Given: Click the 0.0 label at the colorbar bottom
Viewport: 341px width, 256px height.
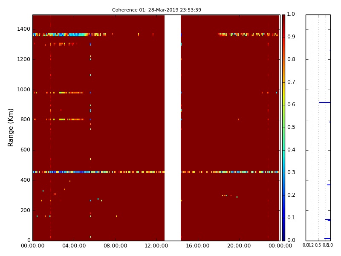Looking at the screenshot, I should [x=291, y=240].
